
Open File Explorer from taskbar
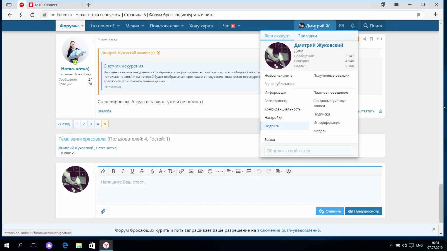coord(79,245)
